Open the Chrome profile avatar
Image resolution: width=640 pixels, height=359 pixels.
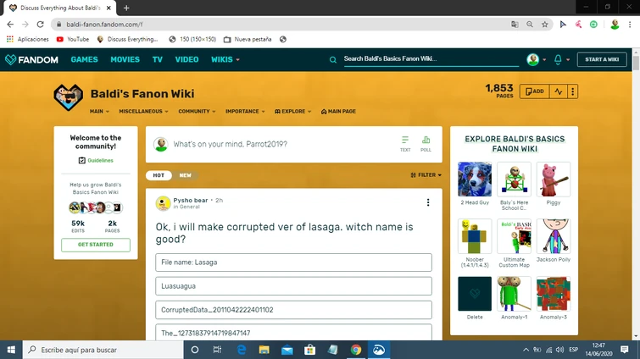[x=615, y=25]
